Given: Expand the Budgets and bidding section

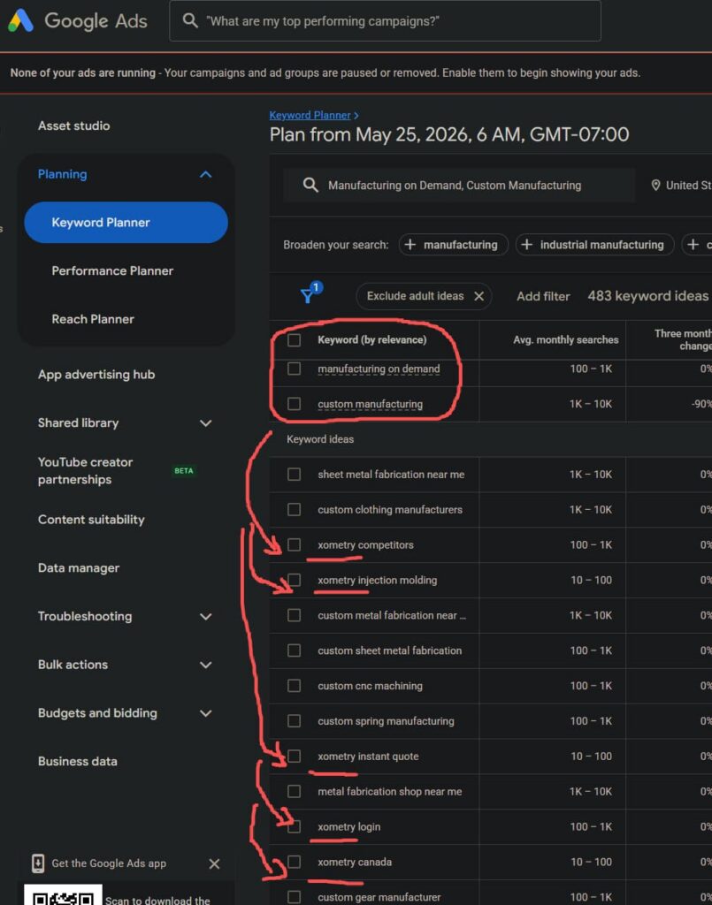Looking at the screenshot, I should coord(205,713).
